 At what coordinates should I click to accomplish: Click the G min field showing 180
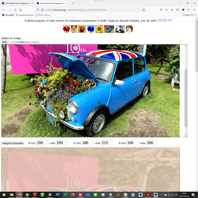point(87,143)
